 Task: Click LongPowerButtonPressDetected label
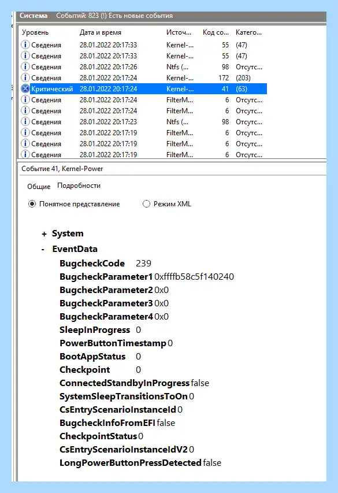click(x=131, y=463)
